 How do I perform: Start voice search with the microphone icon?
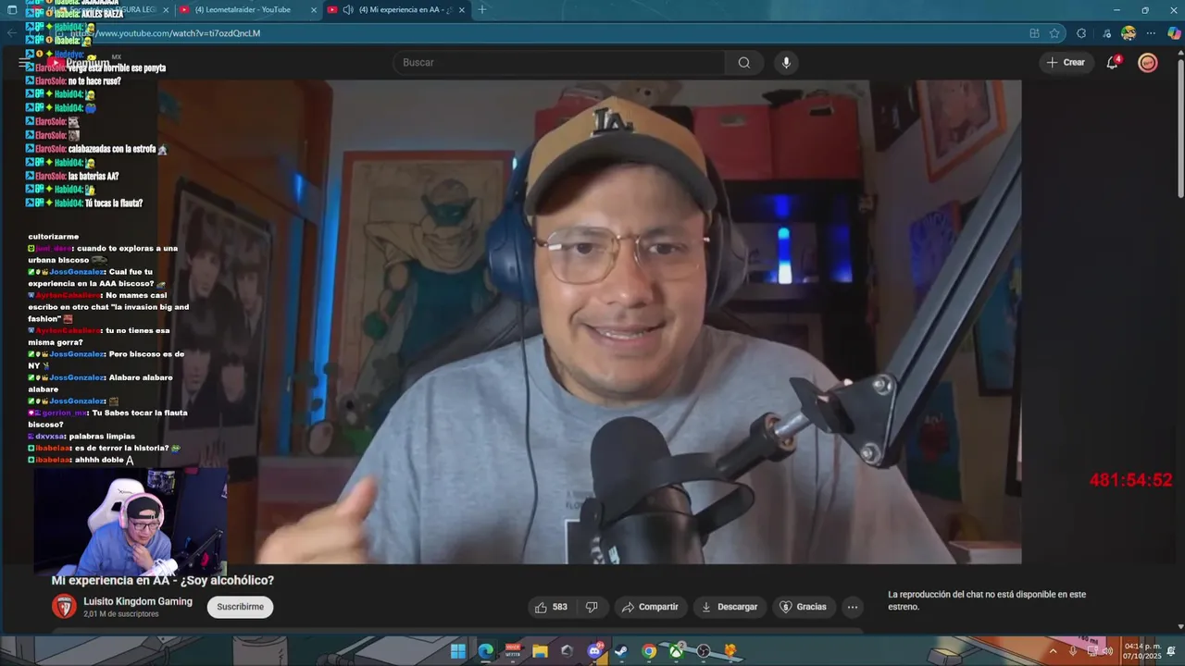point(786,63)
